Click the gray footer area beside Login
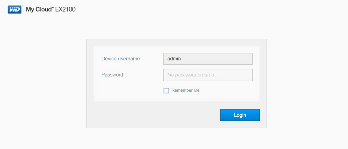 (x=154, y=115)
